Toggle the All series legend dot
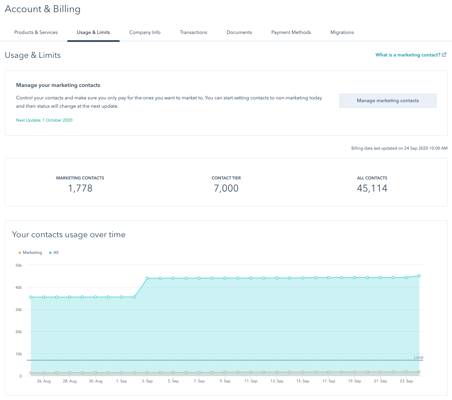Screen dimensions: 452x400 point(50,253)
